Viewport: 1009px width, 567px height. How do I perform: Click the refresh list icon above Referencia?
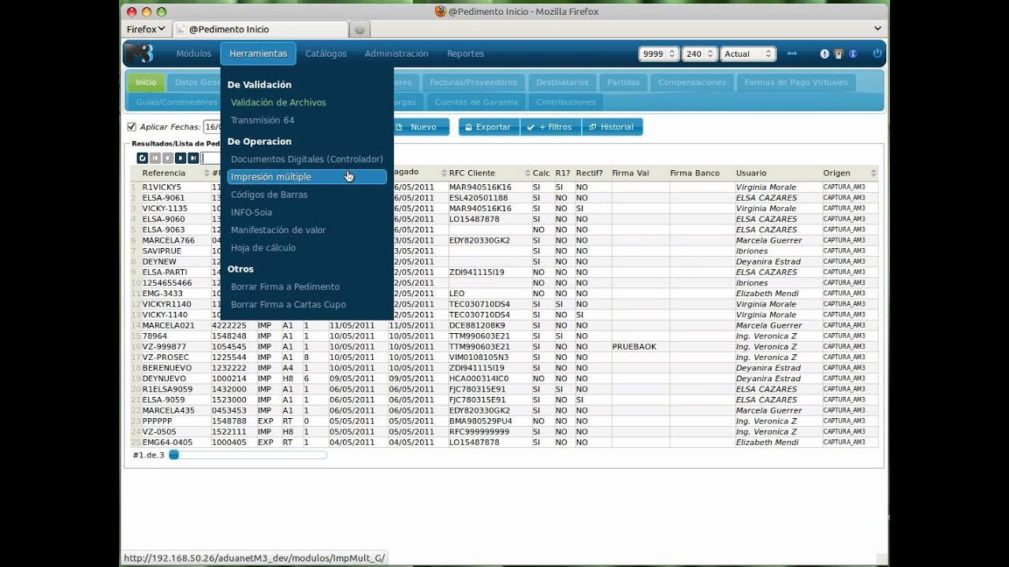[x=143, y=158]
